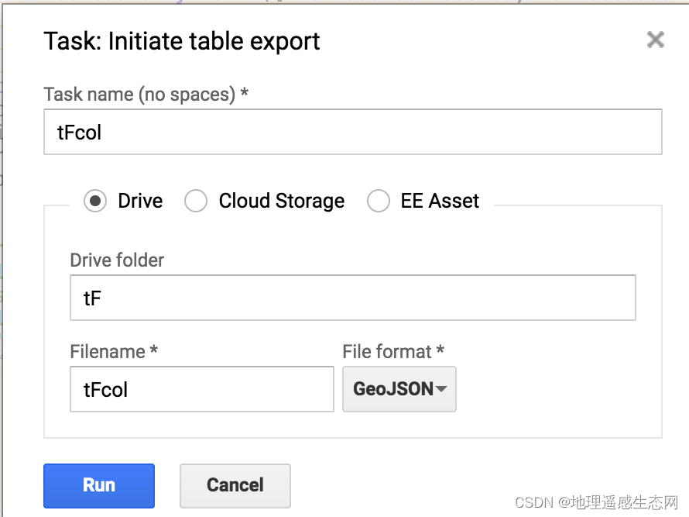Focus the Task name input containing tFcol
689x517 pixels.
tap(353, 132)
